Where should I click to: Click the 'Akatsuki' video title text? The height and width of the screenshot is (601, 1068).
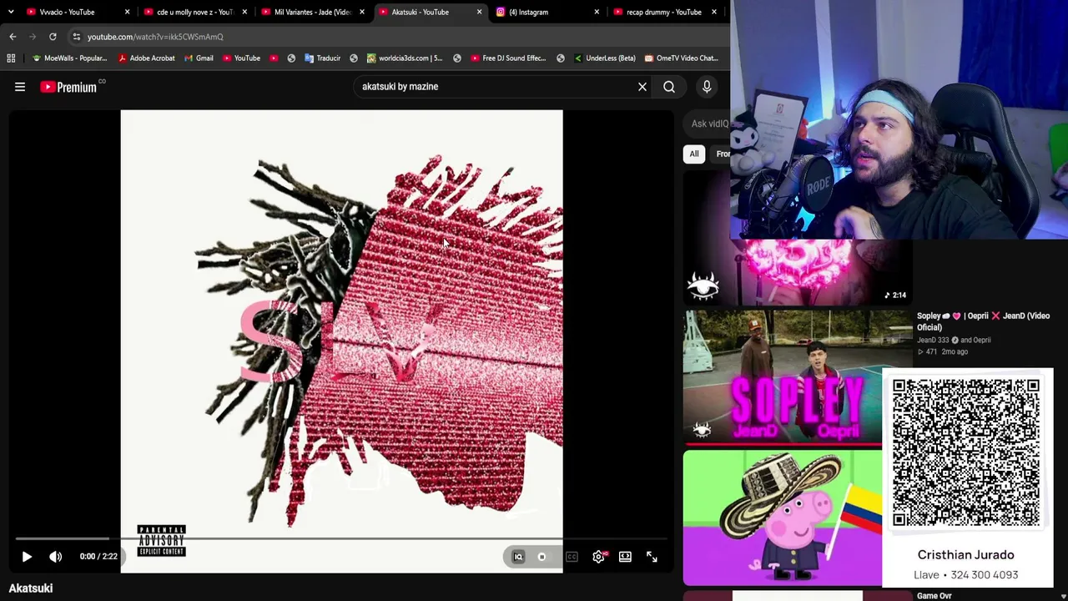click(31, 588)
